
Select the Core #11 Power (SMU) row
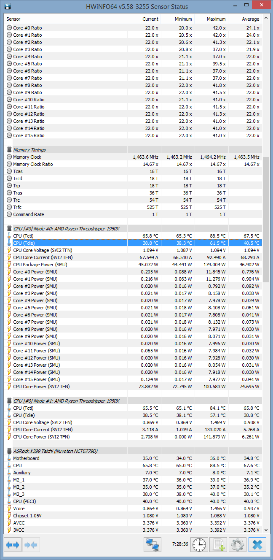(x=133, y=351)
